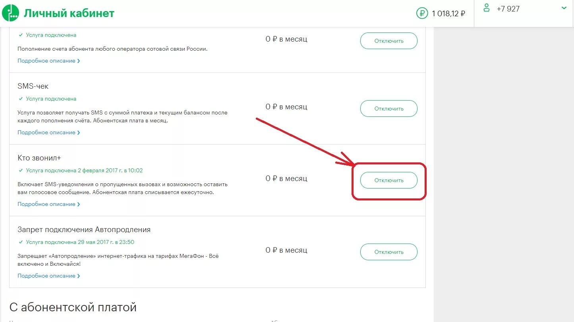Expand the account dropdown chevron
The image size is (574, 322).
tap(564, 8)
